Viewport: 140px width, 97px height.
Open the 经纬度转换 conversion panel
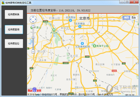[14, 14]
